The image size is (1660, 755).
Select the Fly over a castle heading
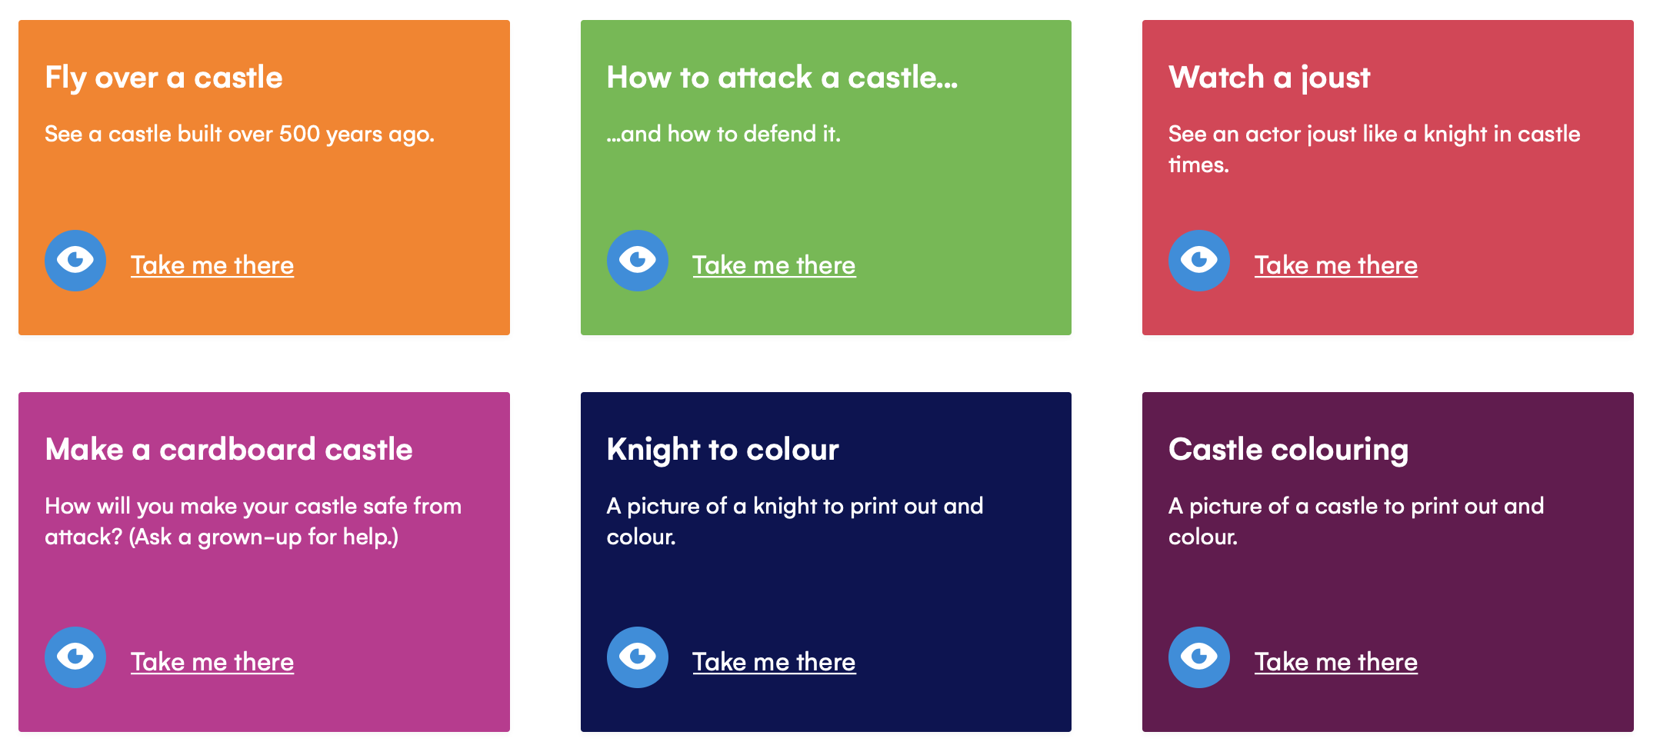[x=164, y=78]
